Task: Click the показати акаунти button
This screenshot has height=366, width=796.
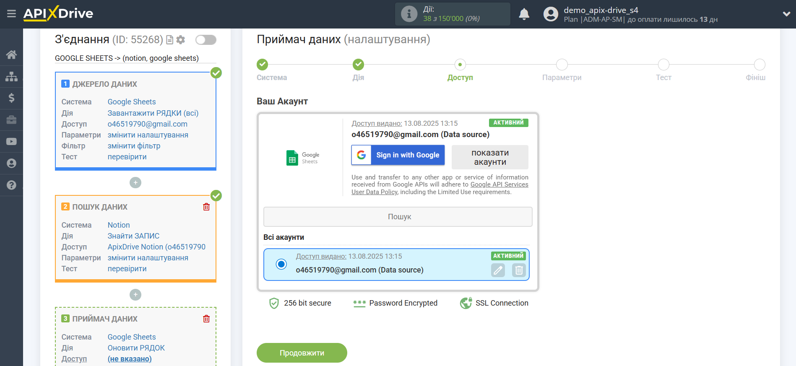Action: pos(490,157)
